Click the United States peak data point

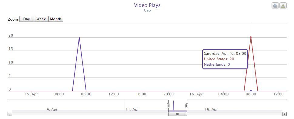(251, 37)
